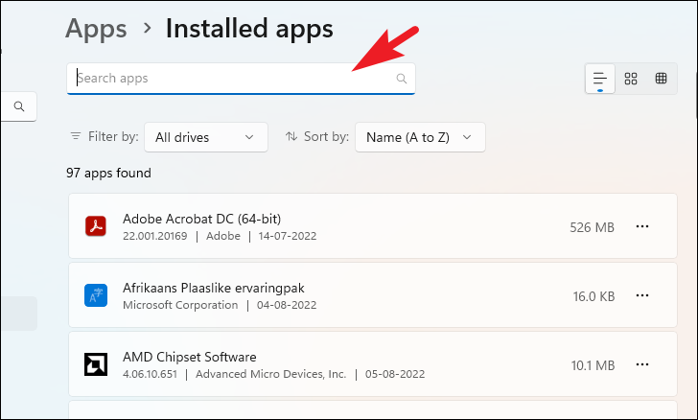This screenshot has height=420, width=698.
Task: Select Adobe Acrobat DC (64-bit) name
Action: point(201,219)
